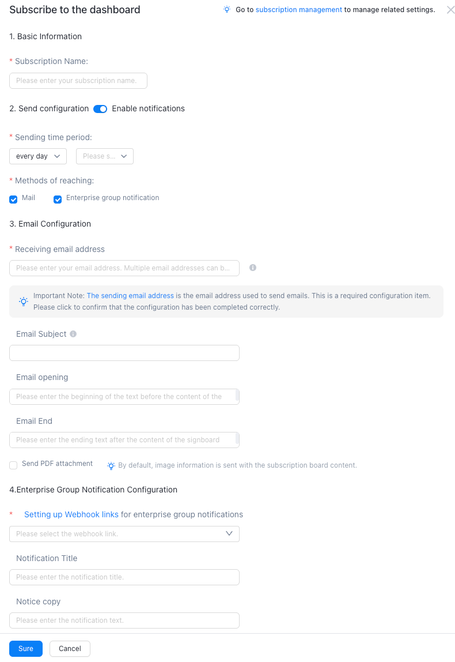Focus the Subscription Name input field
Screen dimensions: 455x662
78,81
